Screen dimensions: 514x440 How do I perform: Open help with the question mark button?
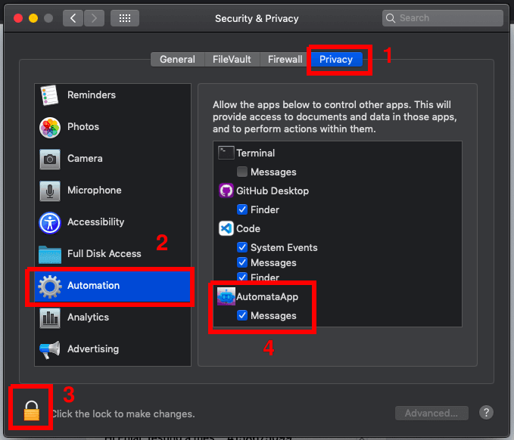(x=486, y=413)
